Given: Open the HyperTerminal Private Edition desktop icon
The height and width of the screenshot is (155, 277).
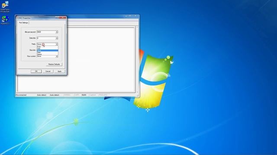Looking at the screenshot, I should point(5,7).
